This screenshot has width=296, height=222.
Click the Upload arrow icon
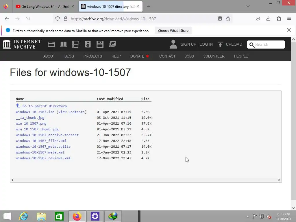pos(220,44)
